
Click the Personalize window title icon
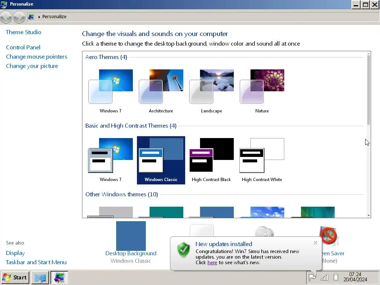click(x=4, y=4)
